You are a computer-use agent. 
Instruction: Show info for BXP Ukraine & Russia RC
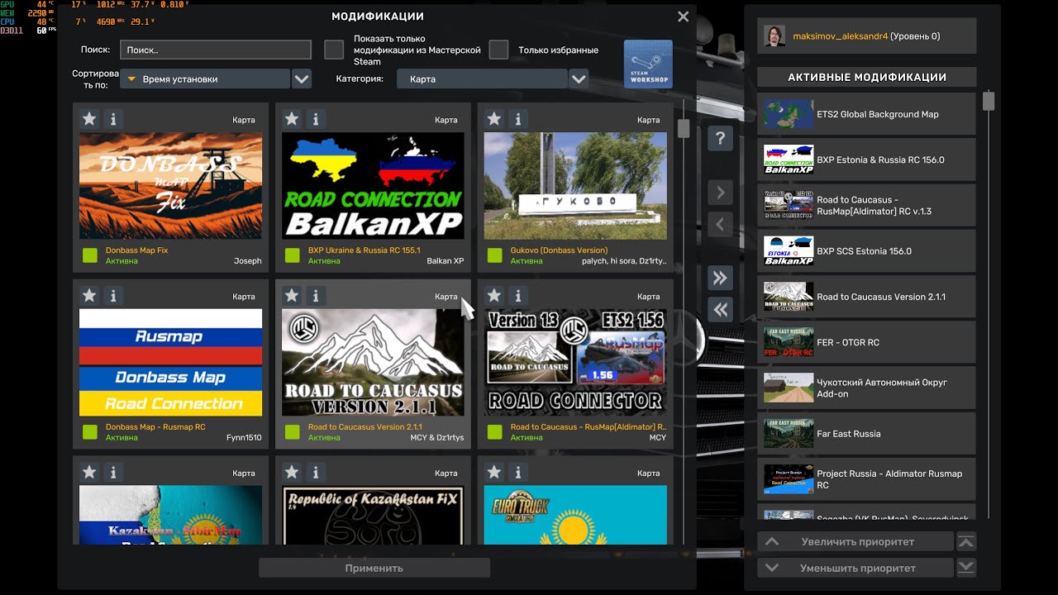pyautogui.click(x=316, y=119)
